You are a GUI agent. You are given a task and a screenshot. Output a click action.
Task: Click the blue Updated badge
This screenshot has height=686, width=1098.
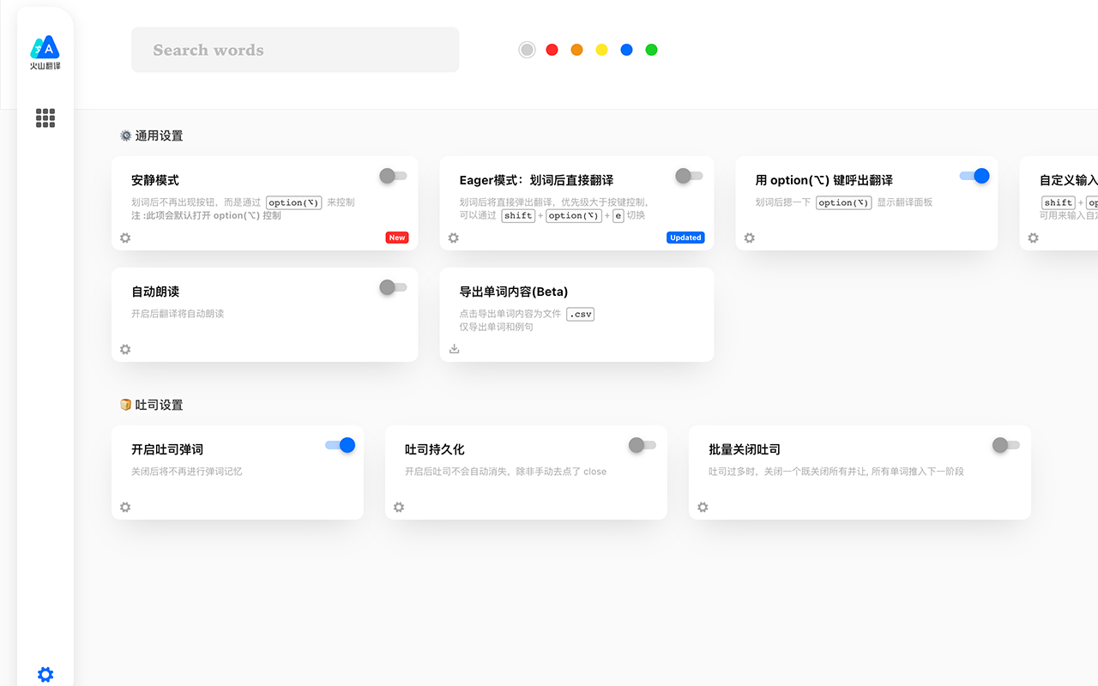coord(685,238)
